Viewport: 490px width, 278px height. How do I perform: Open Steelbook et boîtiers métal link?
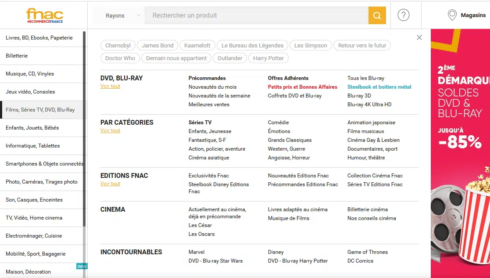379,87
